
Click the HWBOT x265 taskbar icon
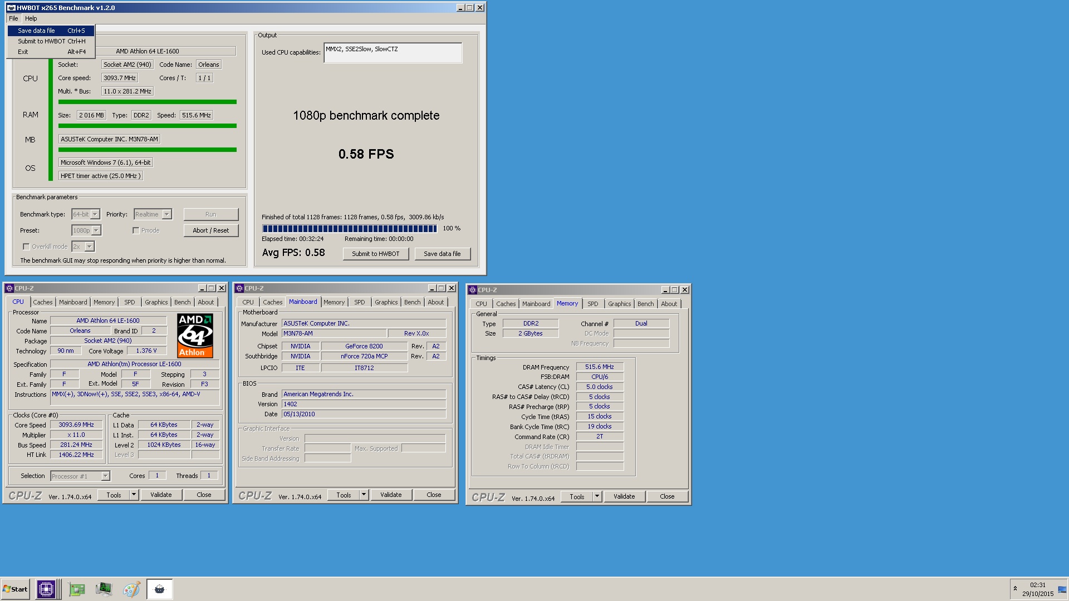click(160, 589)
